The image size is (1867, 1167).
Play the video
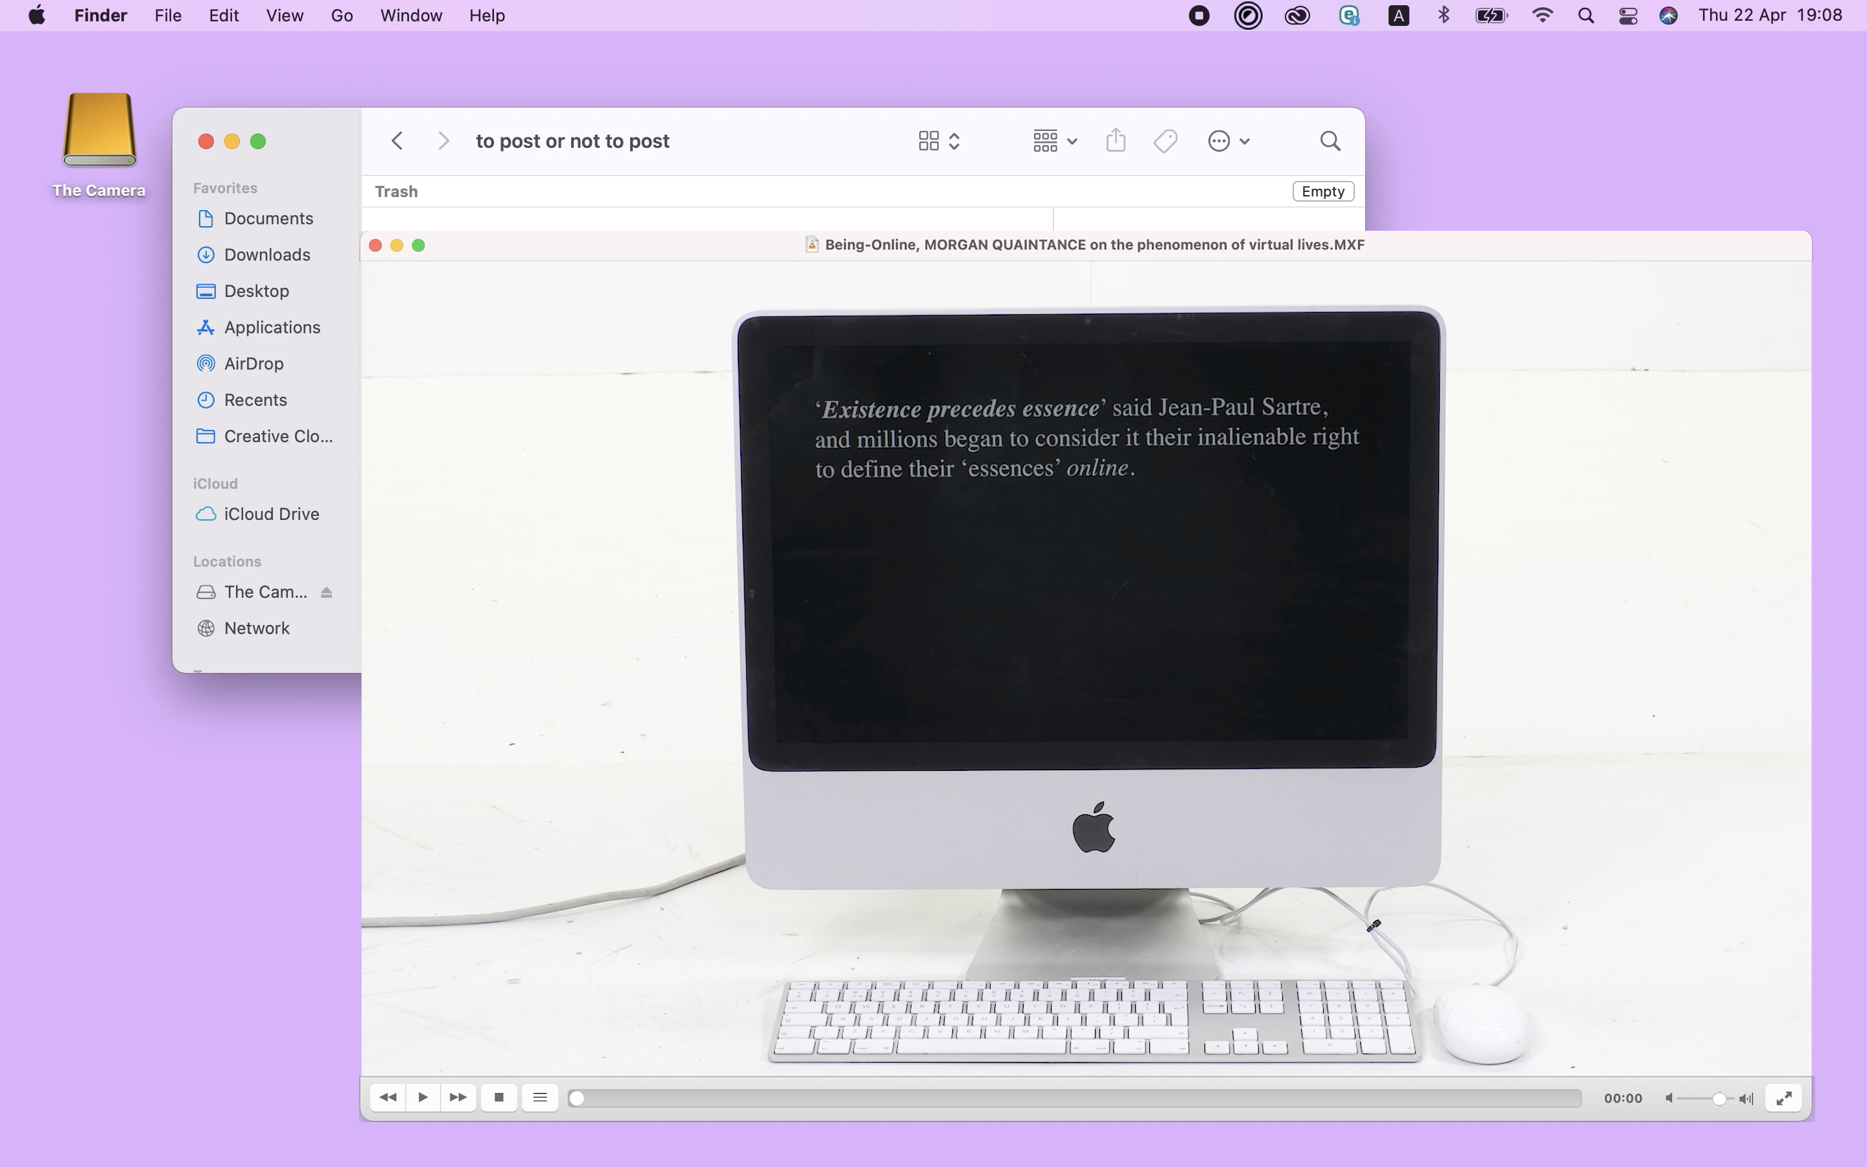423,1098
